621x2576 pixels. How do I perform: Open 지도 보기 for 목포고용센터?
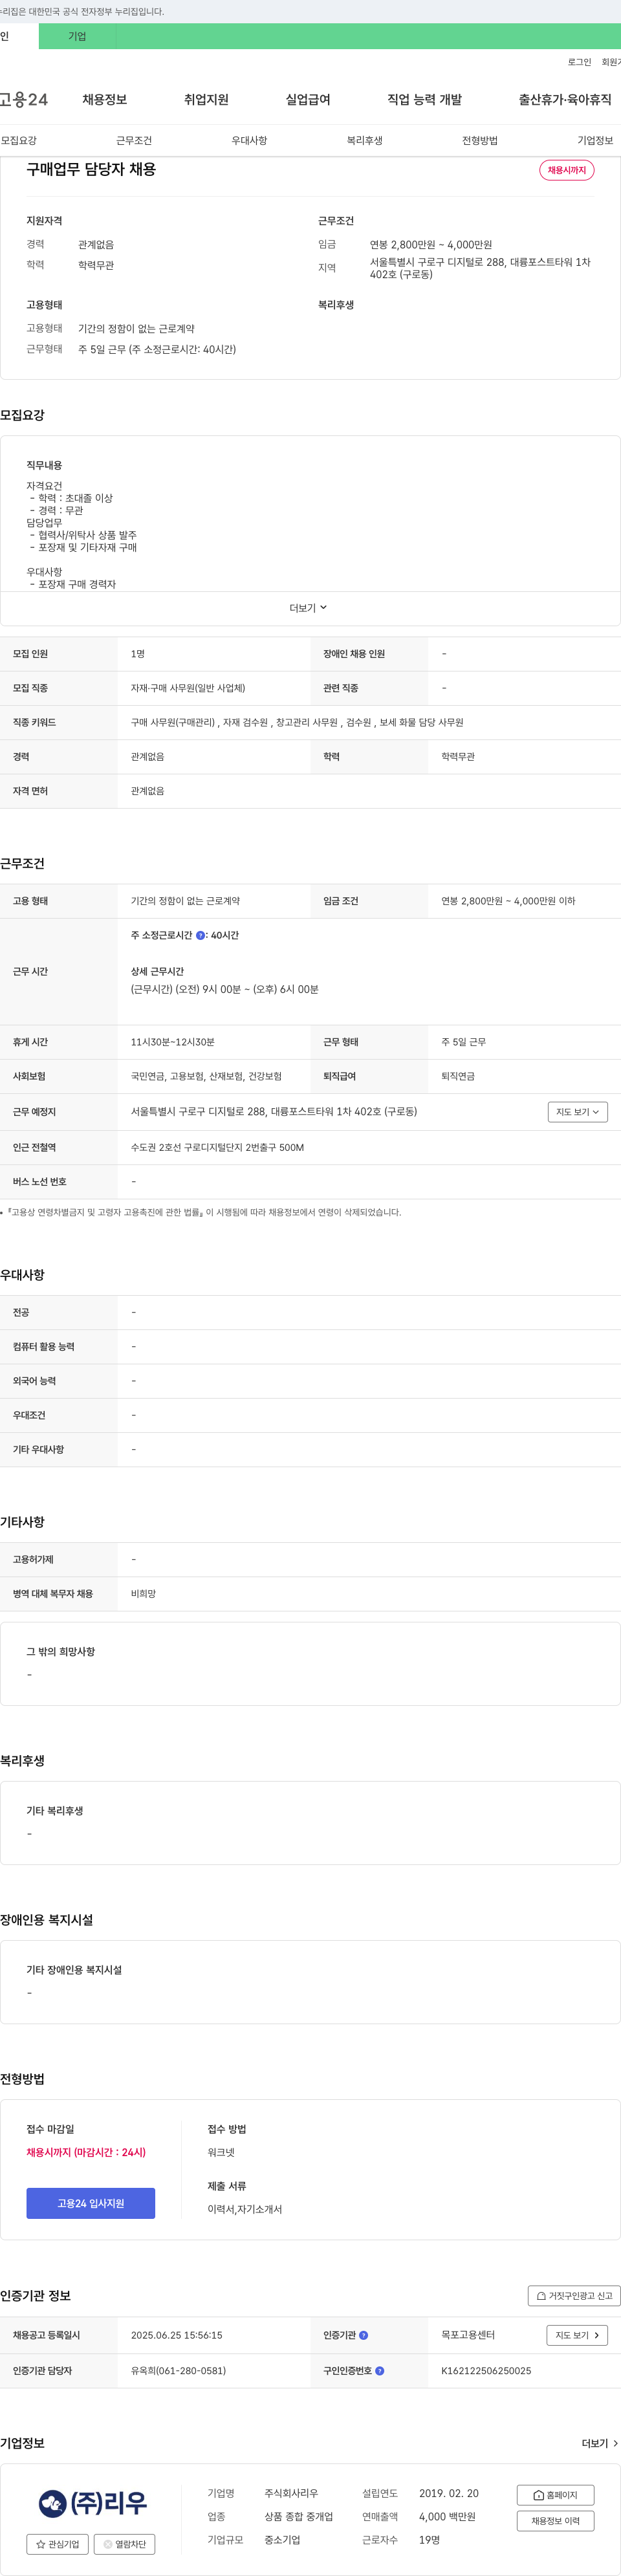pyautogui.click(x=577, y=2335)
